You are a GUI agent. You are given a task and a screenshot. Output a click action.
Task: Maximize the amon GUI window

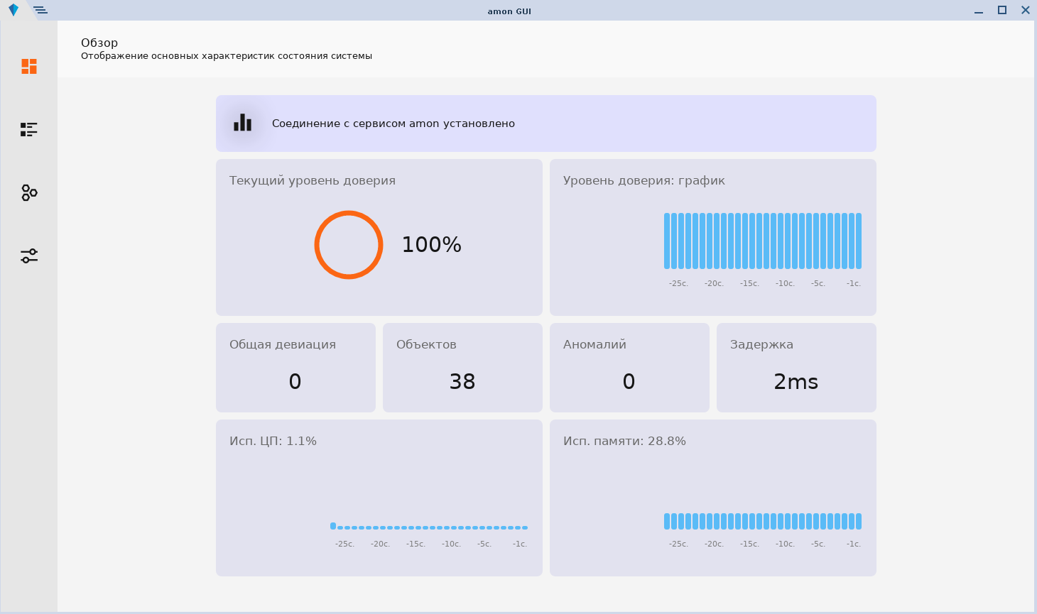tap(1002, 10)
